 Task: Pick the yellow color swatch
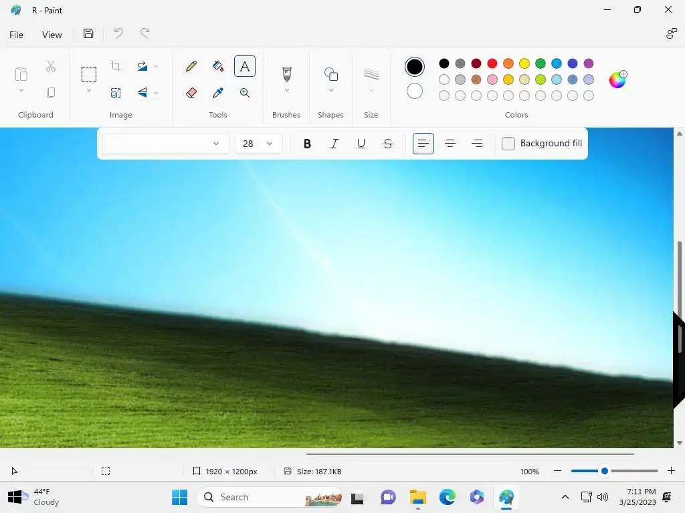[524, 63]
